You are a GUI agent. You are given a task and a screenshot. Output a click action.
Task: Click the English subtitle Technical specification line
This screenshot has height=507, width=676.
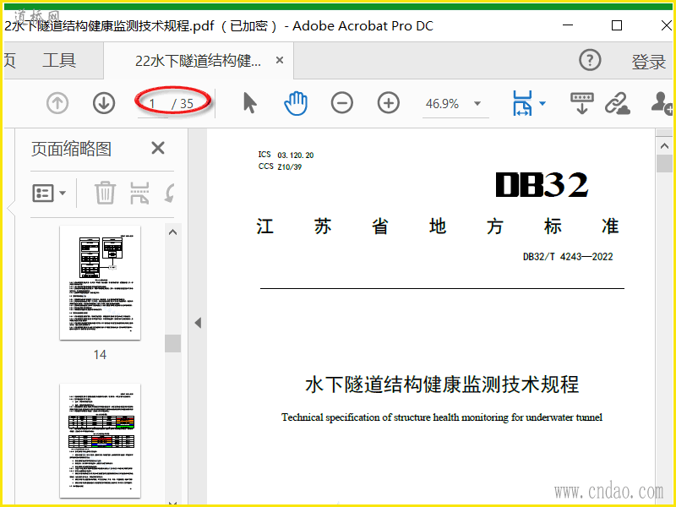click(442, 417)
